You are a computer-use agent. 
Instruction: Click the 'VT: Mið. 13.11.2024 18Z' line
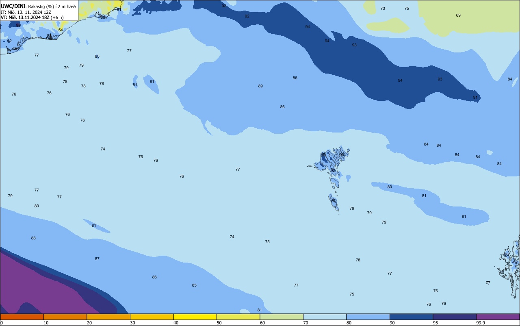[26, 17]
